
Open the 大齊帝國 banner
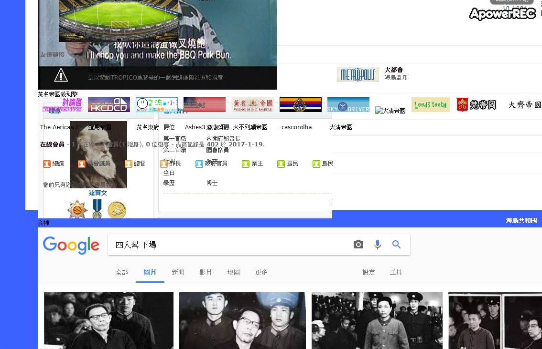524,105
